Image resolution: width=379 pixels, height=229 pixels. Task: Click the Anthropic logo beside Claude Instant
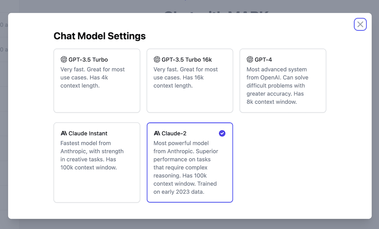click(x=64, y=133)
